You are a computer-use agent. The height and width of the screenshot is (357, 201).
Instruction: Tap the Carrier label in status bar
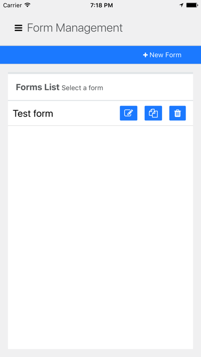(12, 5)
